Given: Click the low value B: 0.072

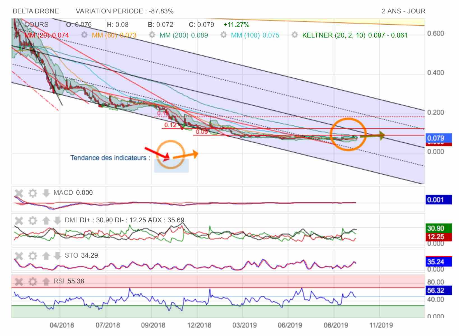Looking at the screenshot, I should [161, 25].
